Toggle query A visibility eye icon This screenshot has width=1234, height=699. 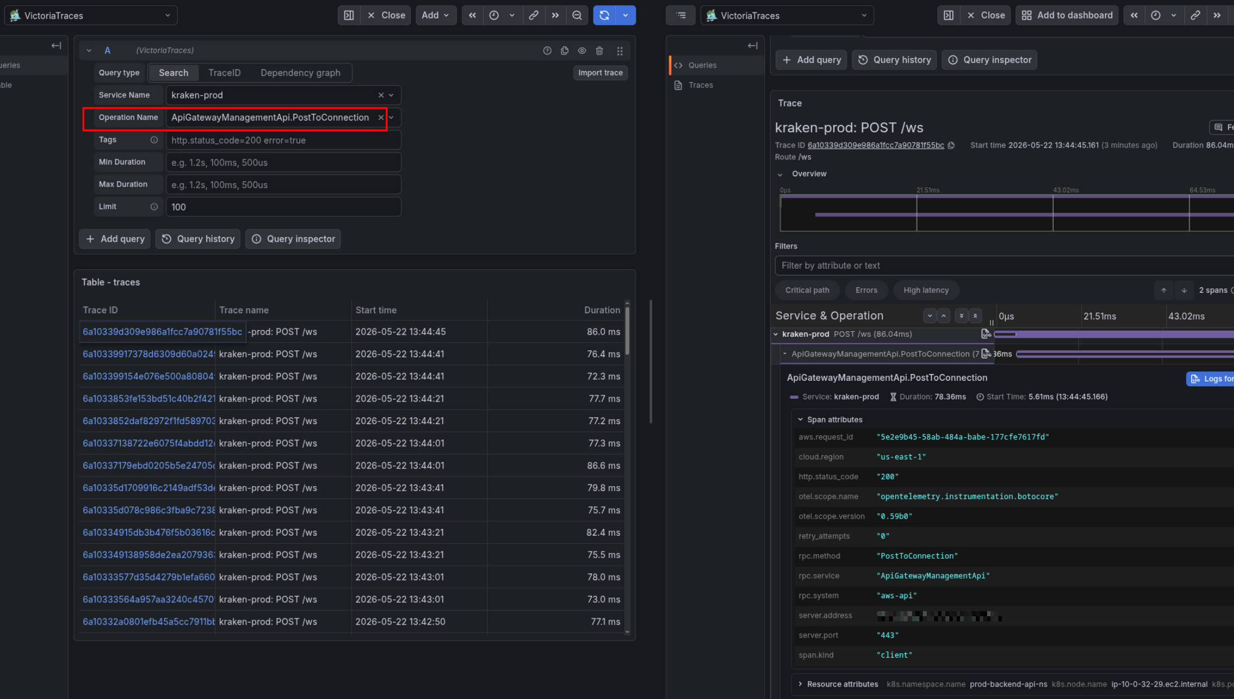point(582,51)
